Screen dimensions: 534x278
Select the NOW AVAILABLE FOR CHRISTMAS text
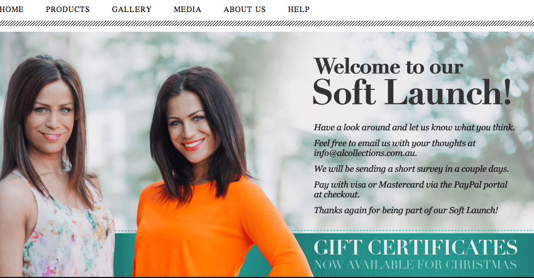pos(415,264)
